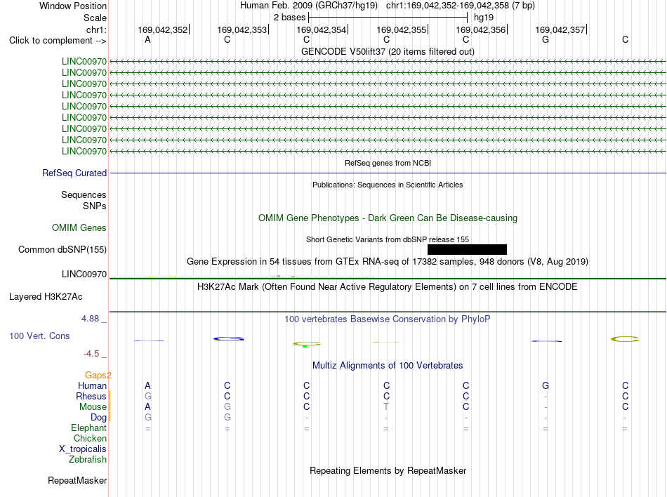Screen dimensions: 667x497
Task: Click the bottommost LINC00970 GENCODE transcript label
Action: [84, 152]
